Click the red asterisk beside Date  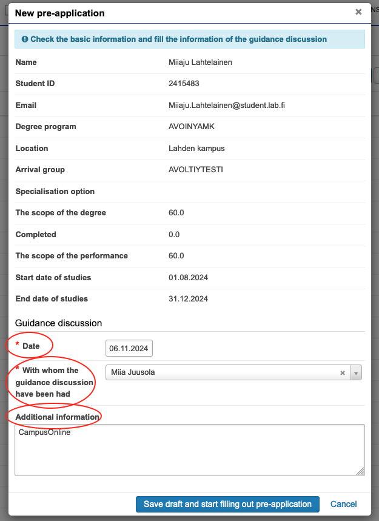click(x=18, y=345)
